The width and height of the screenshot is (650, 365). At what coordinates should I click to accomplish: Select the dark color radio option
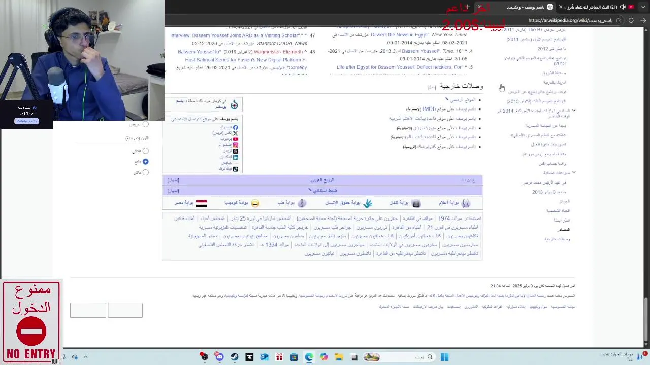pos(145,172)
